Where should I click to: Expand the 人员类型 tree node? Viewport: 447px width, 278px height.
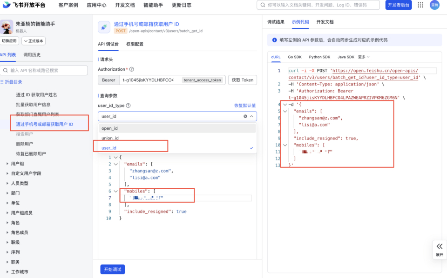[x=7, y=183]
